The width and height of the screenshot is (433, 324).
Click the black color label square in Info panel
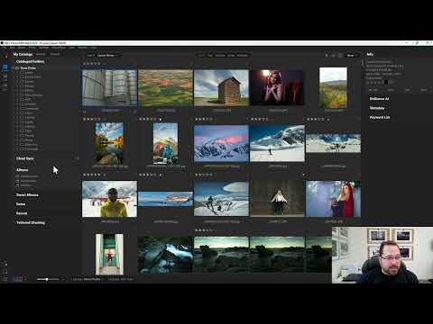[x=386, y=82]
